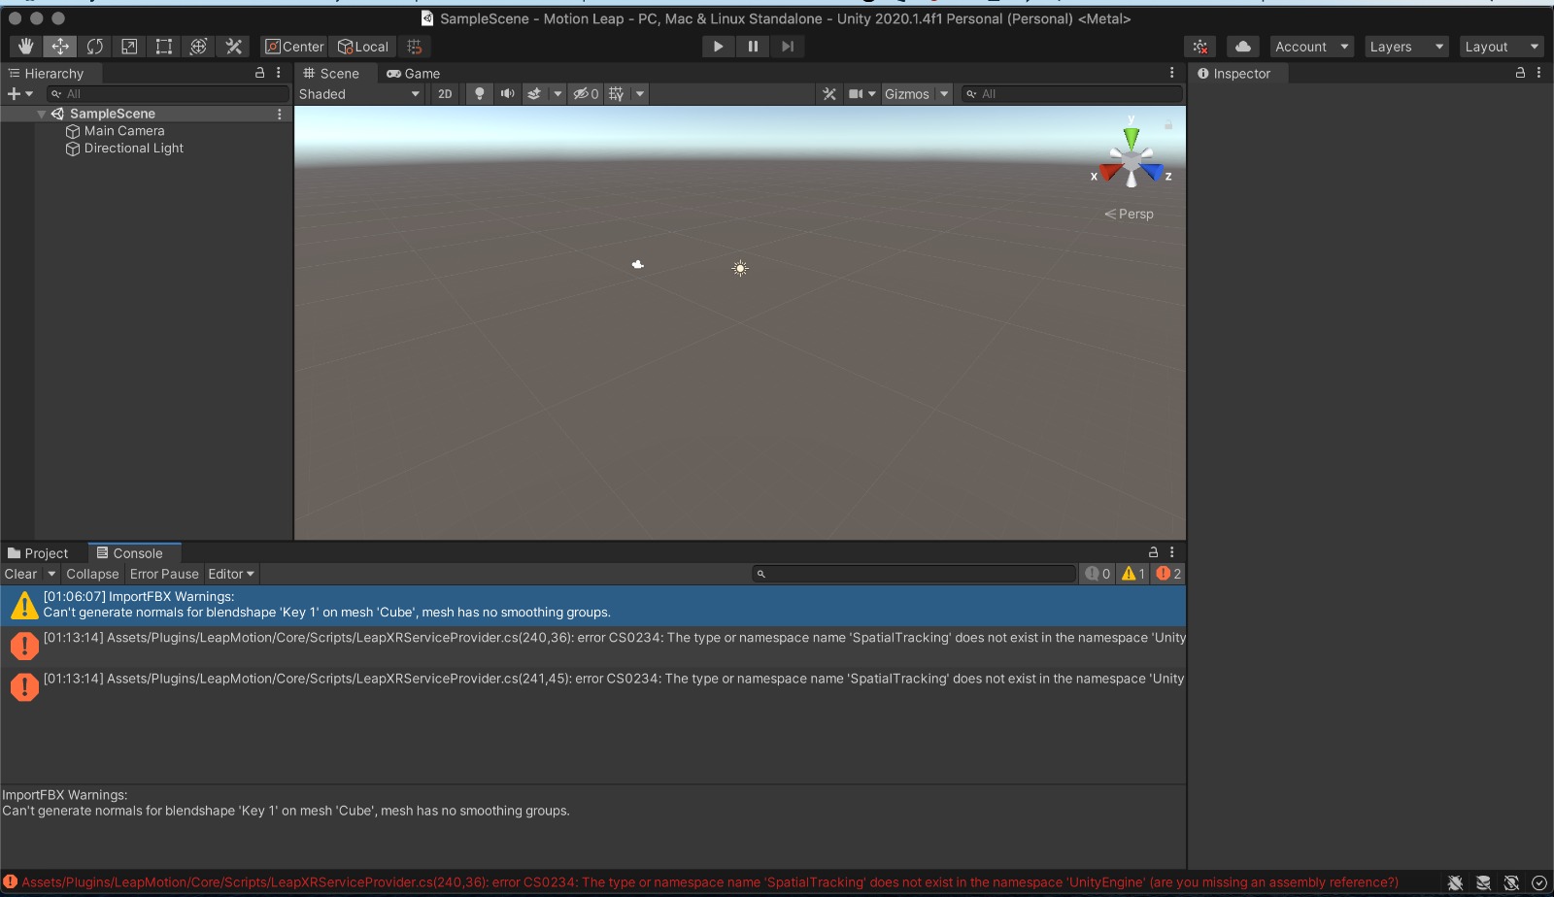Open Hierarchy create plus dropdown
This screenshot has height=897, width=1554.
click(x=20, y=94)
